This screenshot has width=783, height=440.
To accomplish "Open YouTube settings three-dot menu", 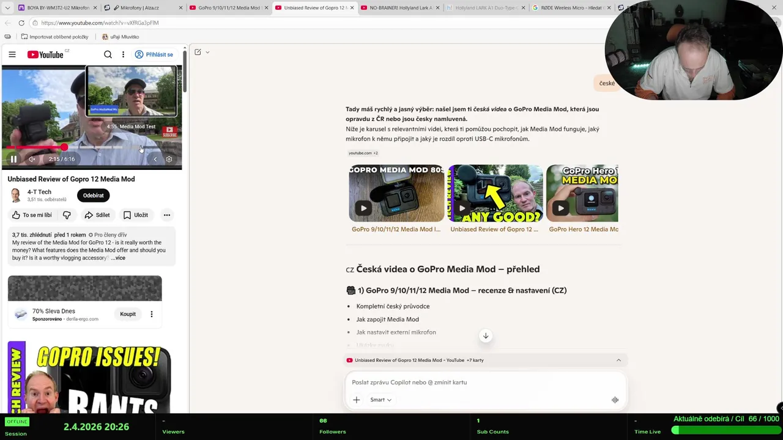I will [123, 54].
